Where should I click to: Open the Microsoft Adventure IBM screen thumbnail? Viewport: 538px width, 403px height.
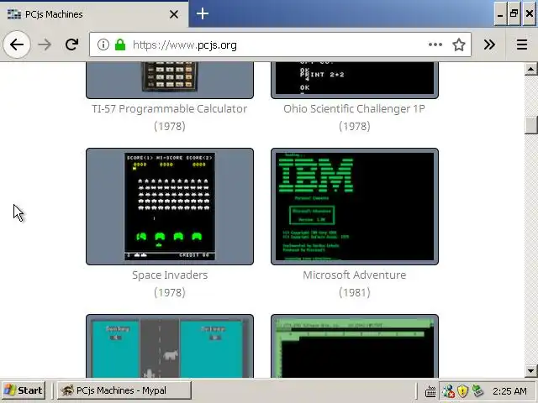(355, 207)
